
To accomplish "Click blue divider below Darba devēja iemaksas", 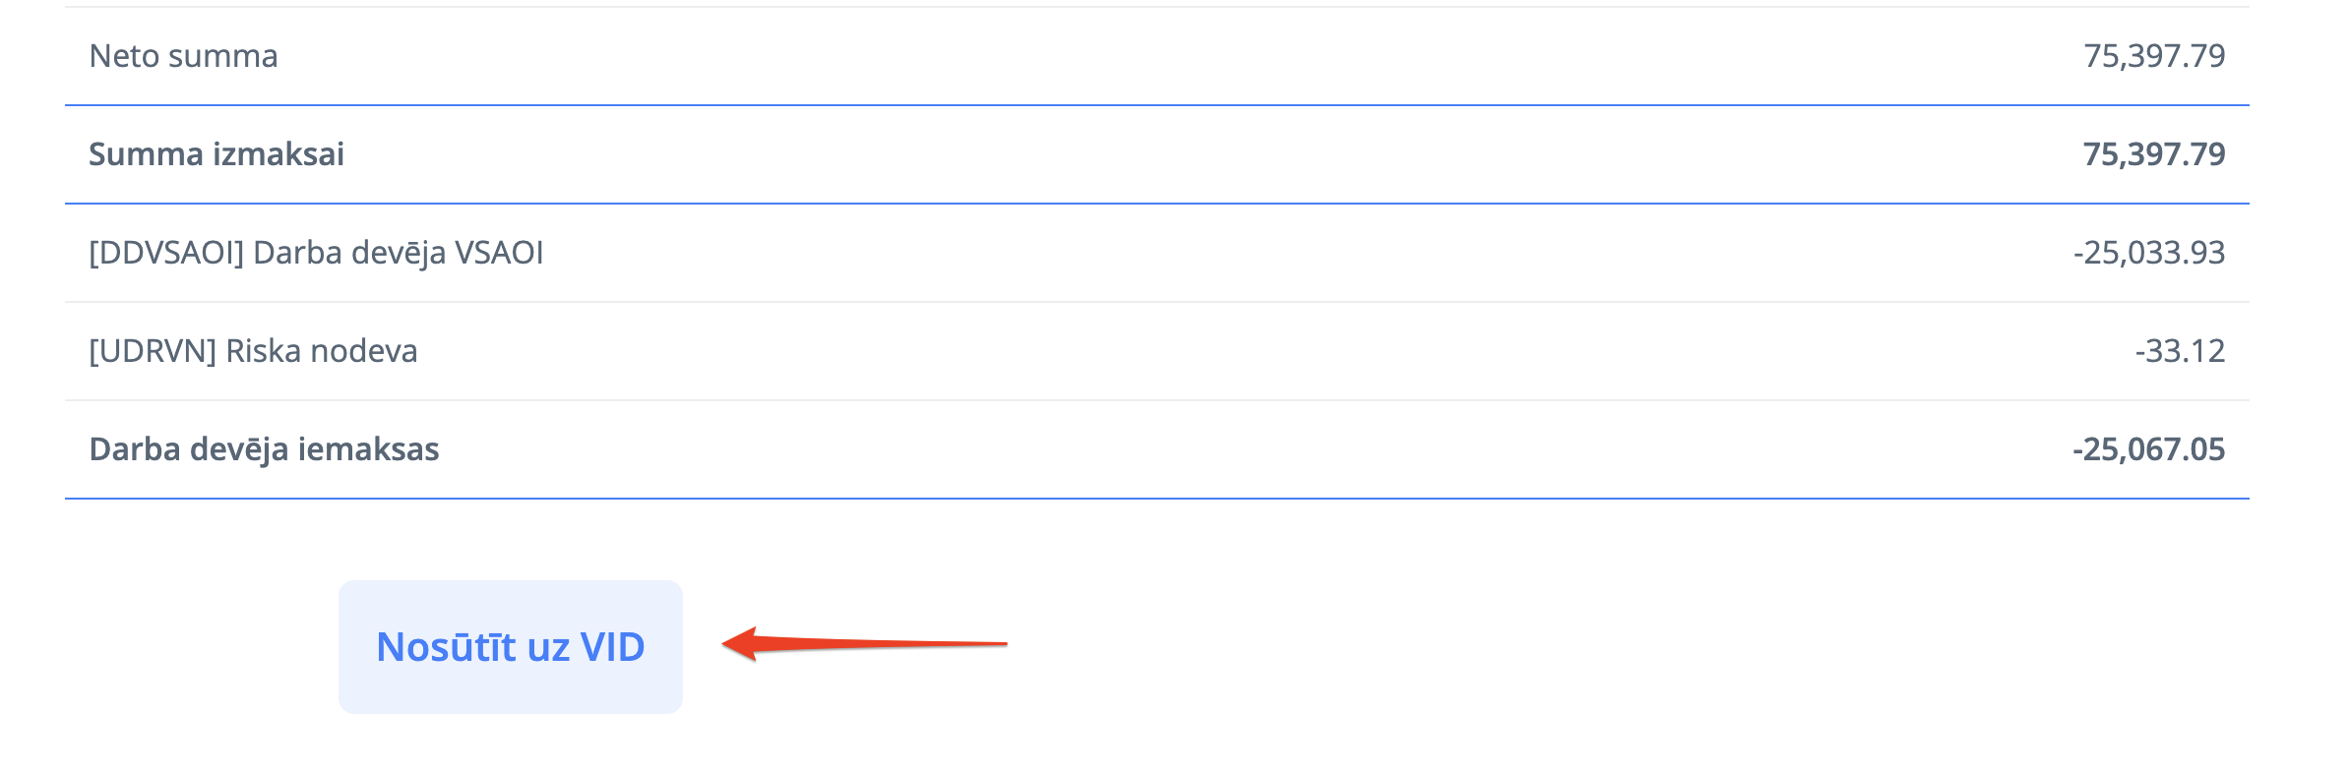I will pyautogui.click(x=1156, y=499).
